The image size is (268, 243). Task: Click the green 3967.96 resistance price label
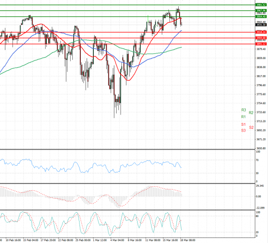261,11
